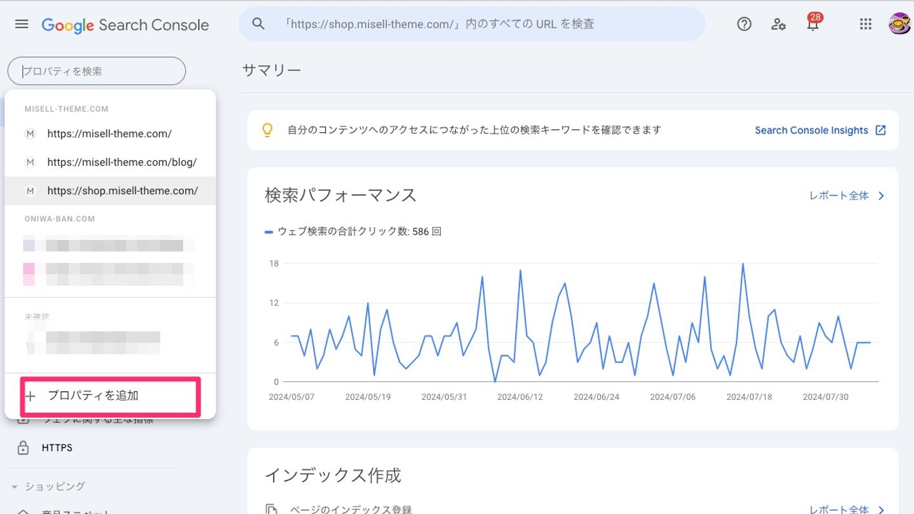Click the Google Search Console logo
The width and height of the screenshot is (914, 514).
tap(125, 25)
